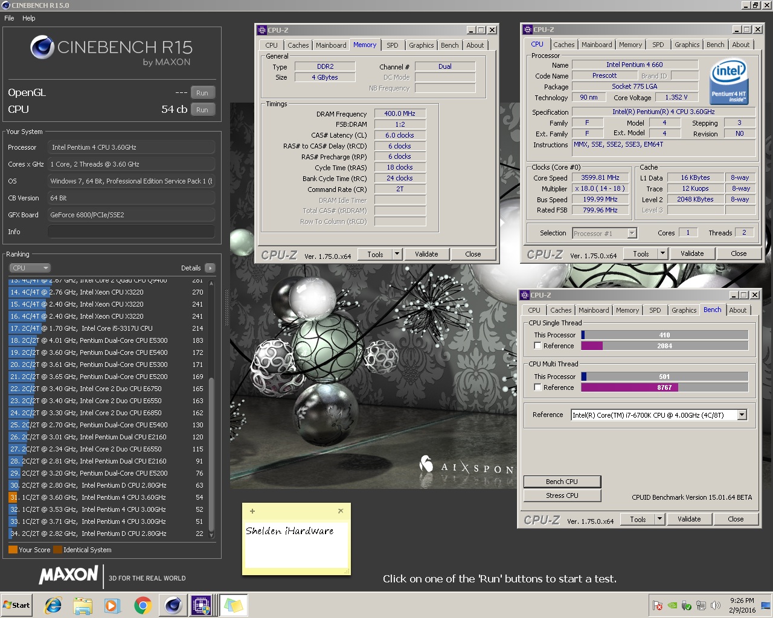Switch to CPU-Z taskbar icon

pos(202,605)
